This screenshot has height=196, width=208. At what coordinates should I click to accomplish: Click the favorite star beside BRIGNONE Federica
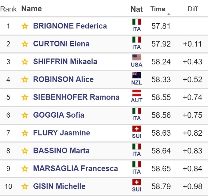pos(25,26)
